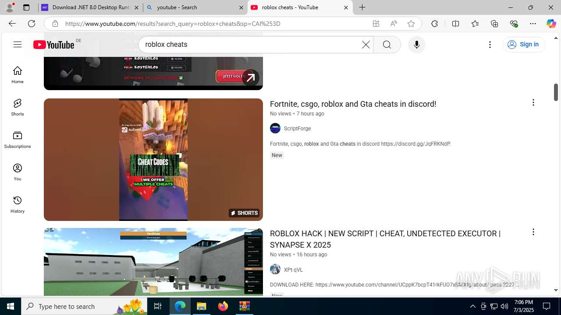The image size is (561, 315).
Task: View site information lock icon
Action: [x=55, y=24]
